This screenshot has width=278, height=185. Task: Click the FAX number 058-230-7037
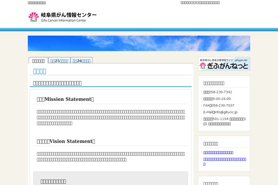219,105
